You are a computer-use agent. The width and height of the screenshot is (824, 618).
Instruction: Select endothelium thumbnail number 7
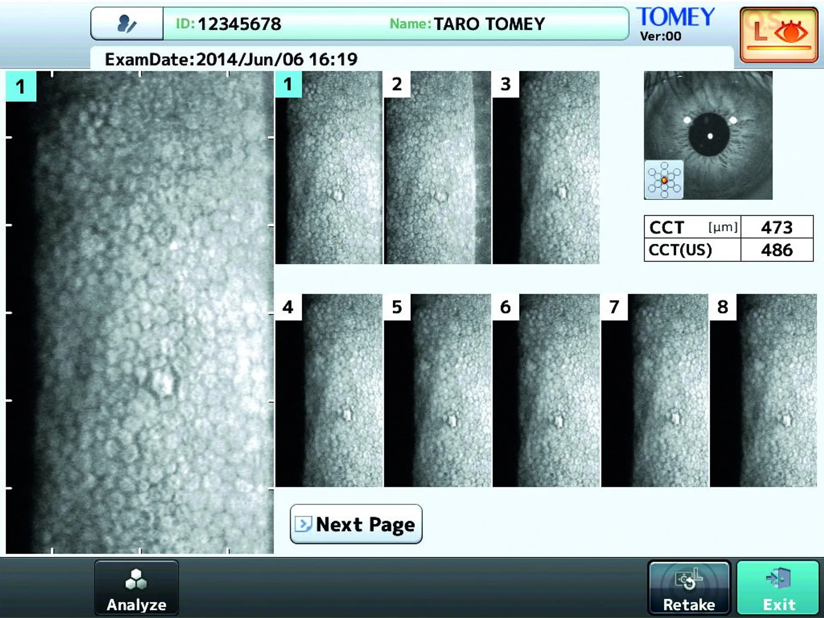[x=654, y=391]
